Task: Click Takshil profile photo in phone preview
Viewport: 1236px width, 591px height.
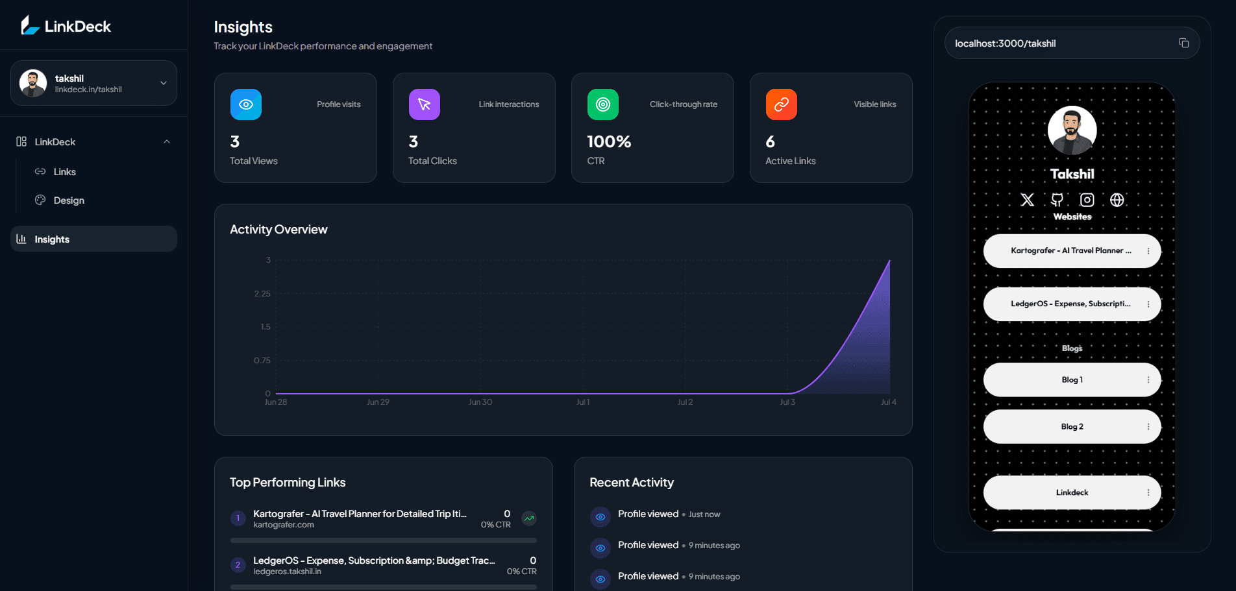Action: [1072, 130]
